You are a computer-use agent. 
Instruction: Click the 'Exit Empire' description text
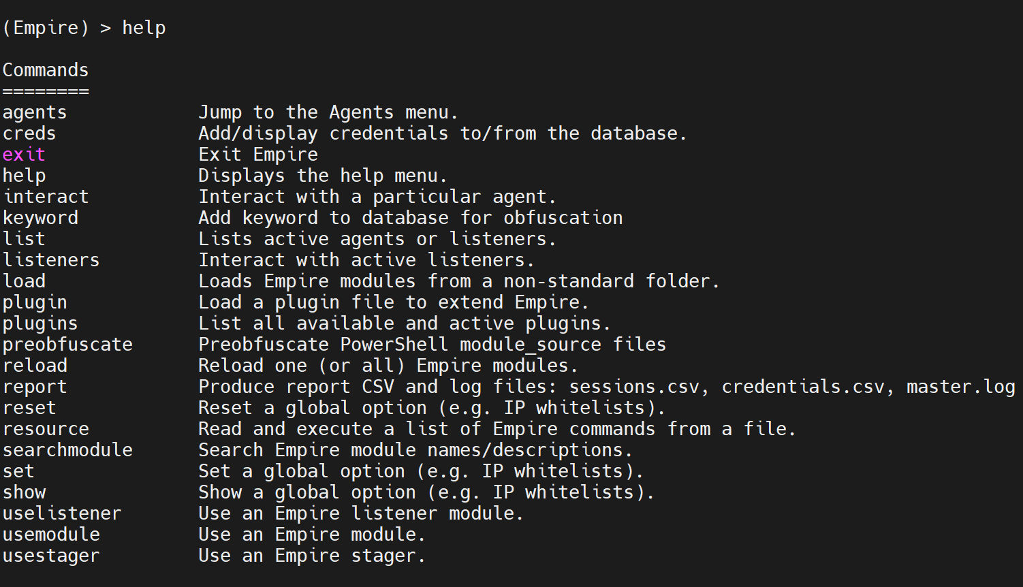point(258,155)
